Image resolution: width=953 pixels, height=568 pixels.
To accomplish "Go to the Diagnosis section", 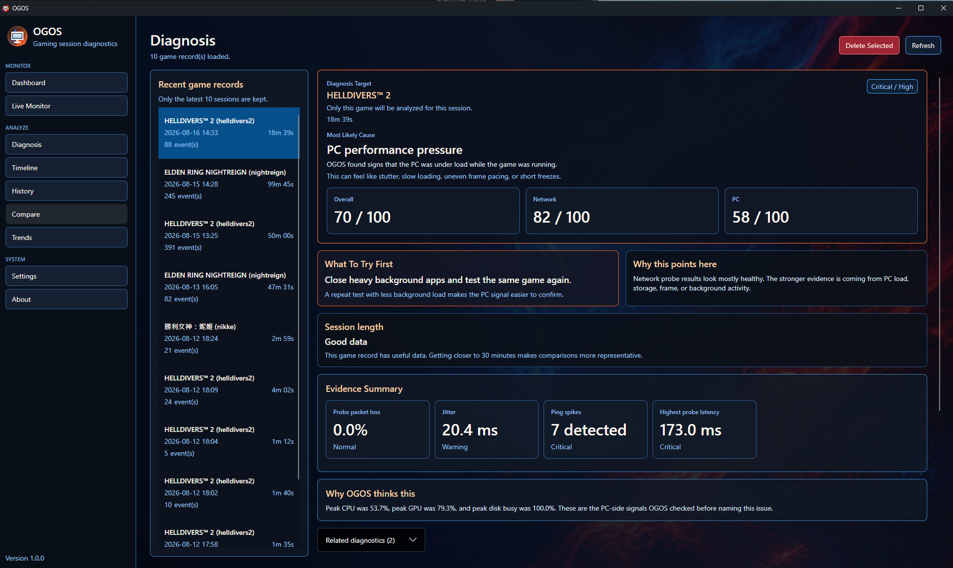I will [66, 145].
